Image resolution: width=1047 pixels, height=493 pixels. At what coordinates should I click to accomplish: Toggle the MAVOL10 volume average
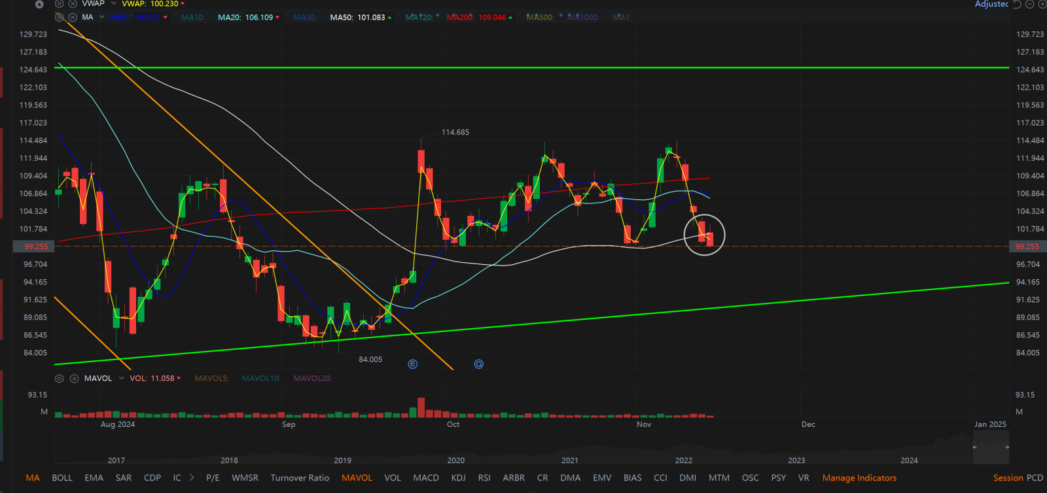pyautogui.click(x=261, y=379)
